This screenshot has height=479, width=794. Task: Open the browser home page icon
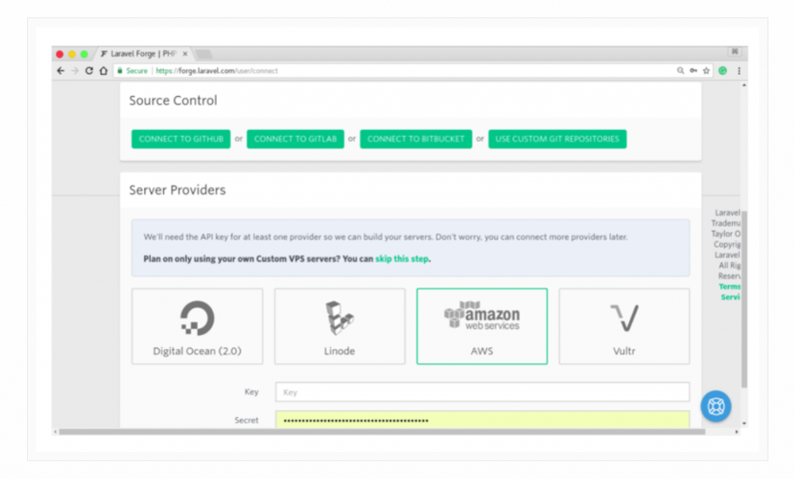(104, 71)
